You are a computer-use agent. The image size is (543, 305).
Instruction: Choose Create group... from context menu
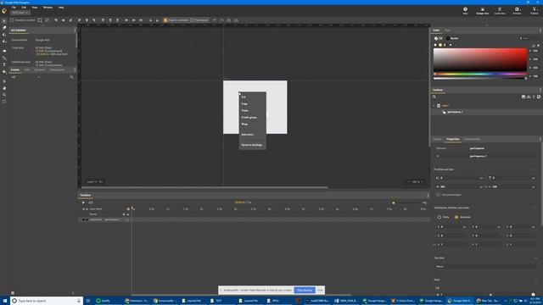coord(253,118)
